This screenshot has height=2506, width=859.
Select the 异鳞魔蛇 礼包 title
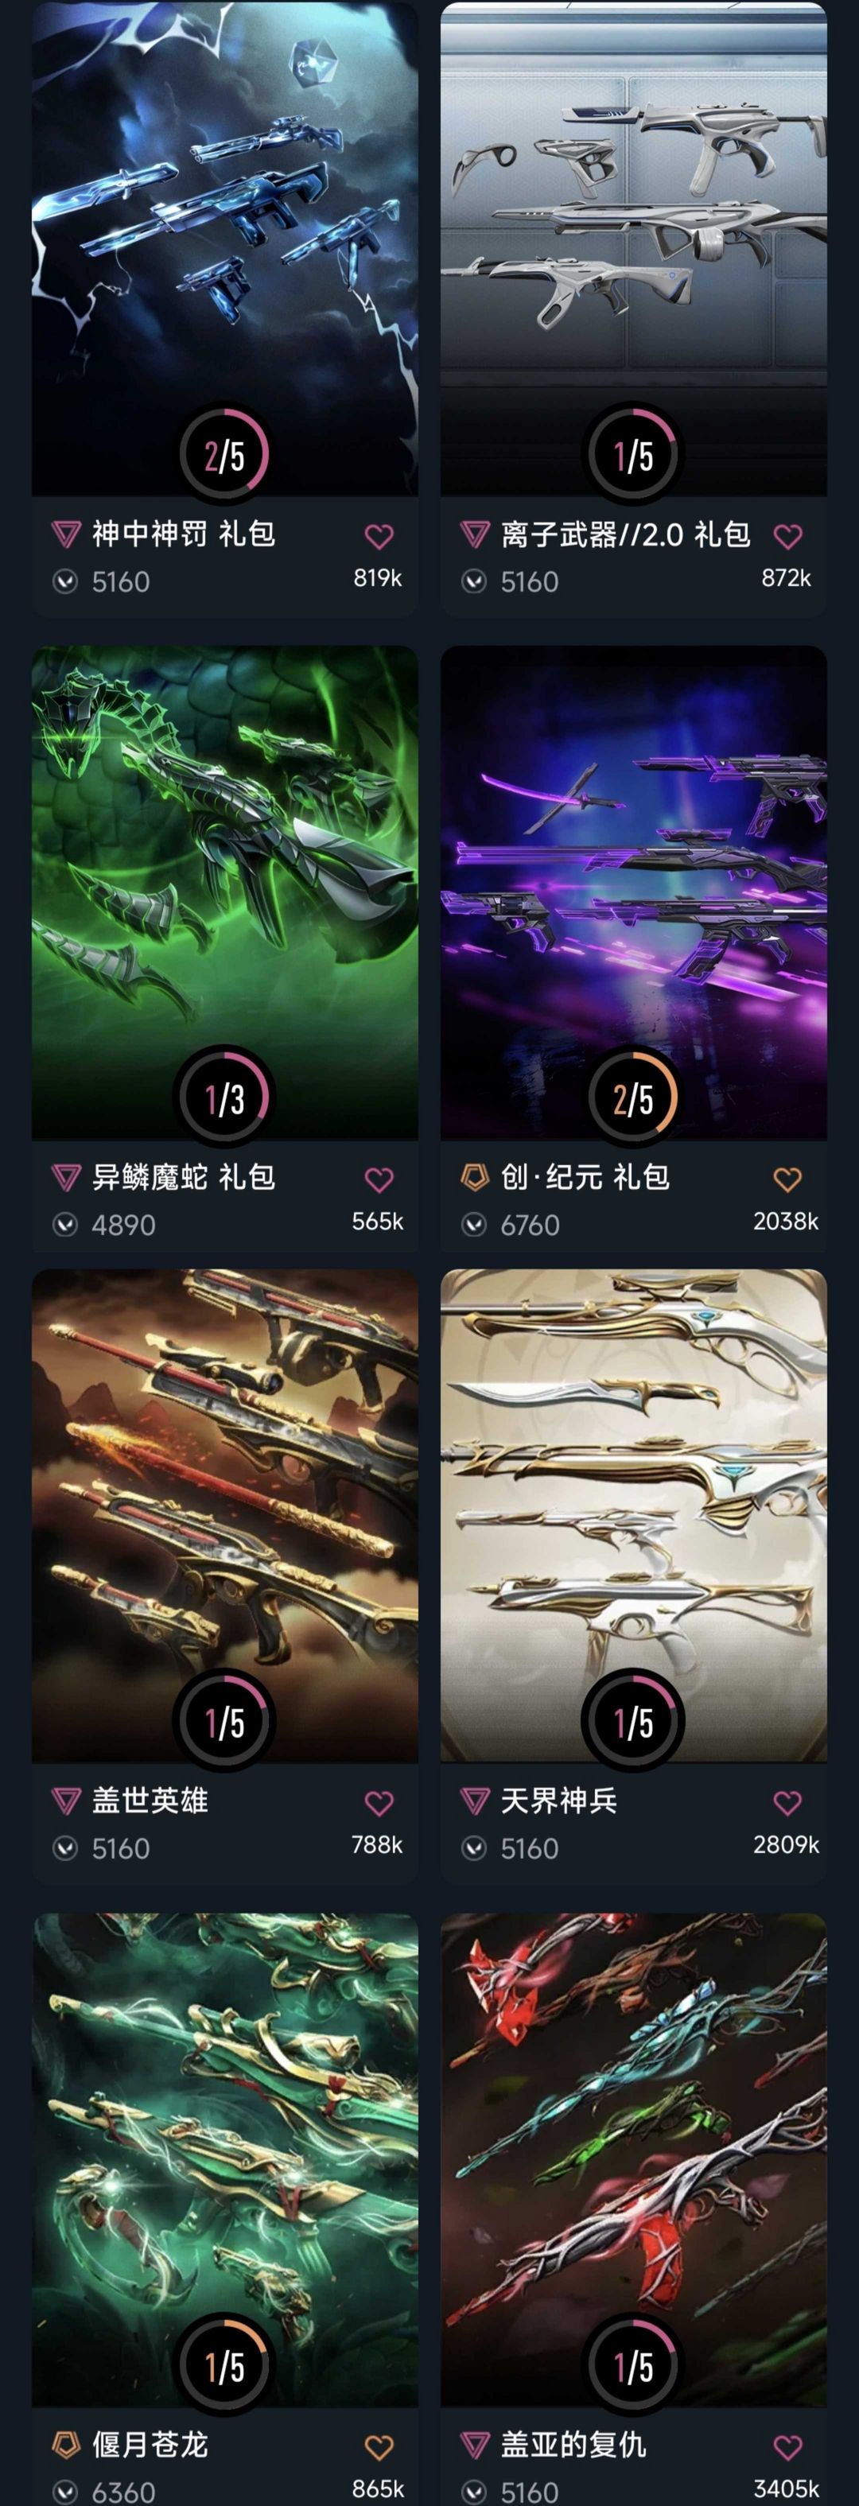184,1177
